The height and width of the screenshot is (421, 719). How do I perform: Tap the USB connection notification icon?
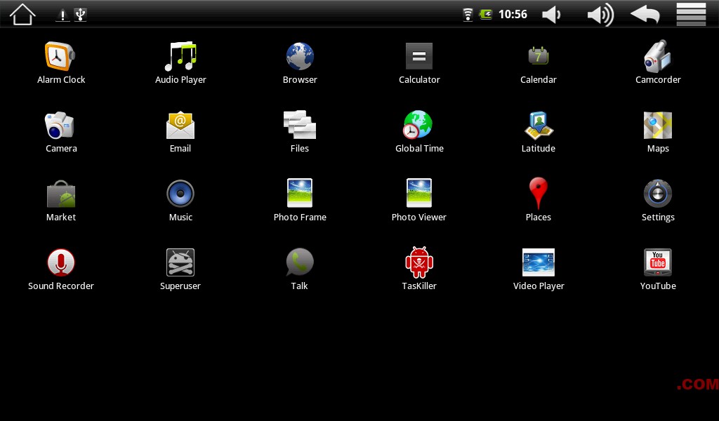tap(80, 15)
